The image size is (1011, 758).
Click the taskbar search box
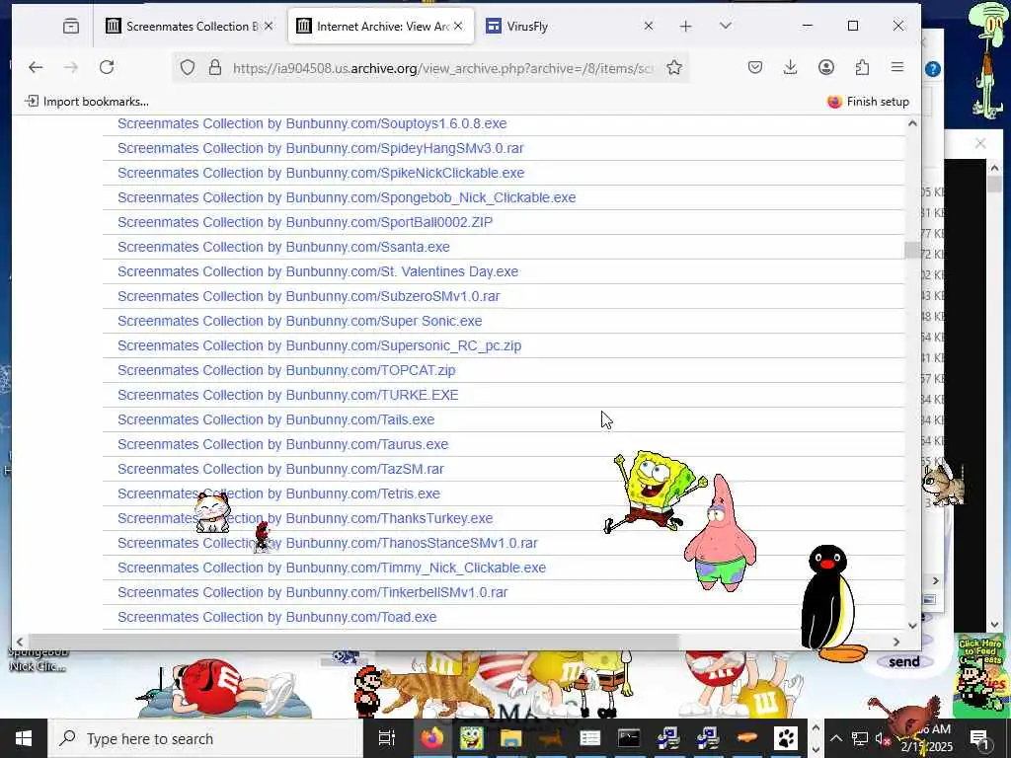coord(205,738)
